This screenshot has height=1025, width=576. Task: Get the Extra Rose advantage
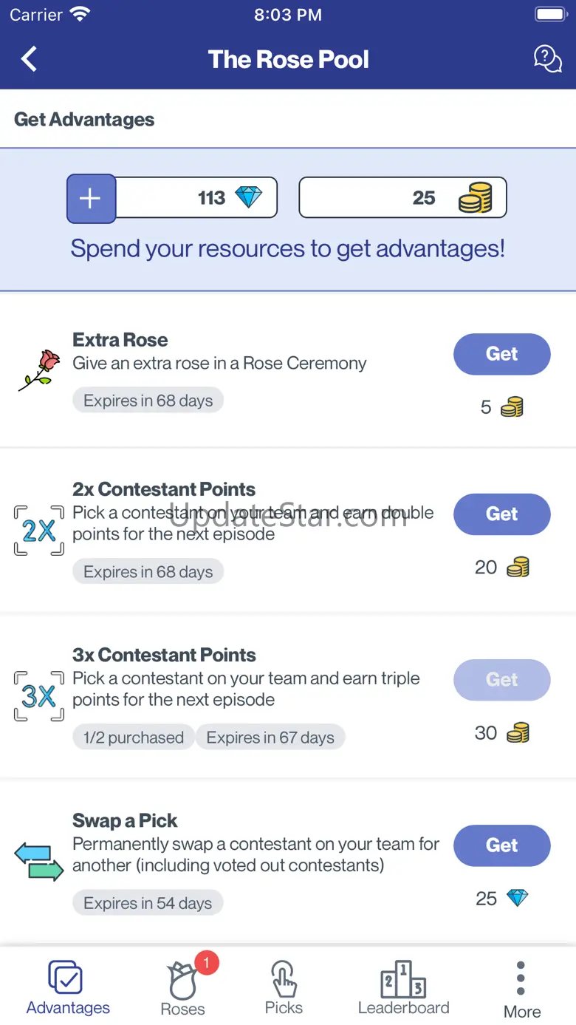tap(501, 354)
